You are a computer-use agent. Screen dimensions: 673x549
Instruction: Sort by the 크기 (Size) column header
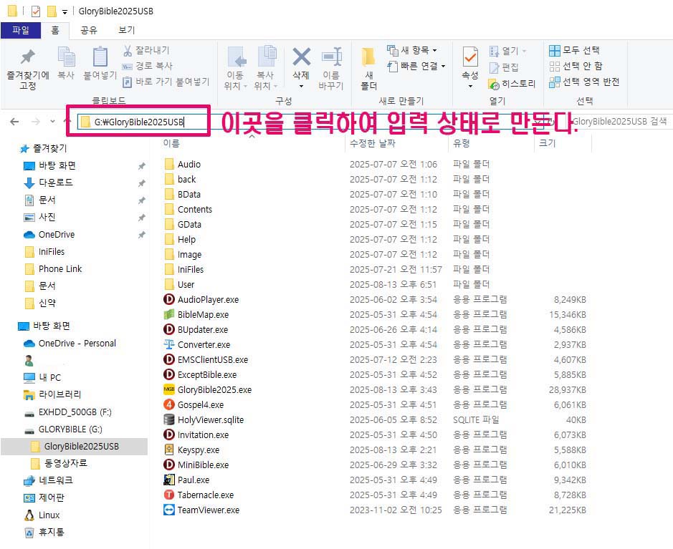pos(548,143)
